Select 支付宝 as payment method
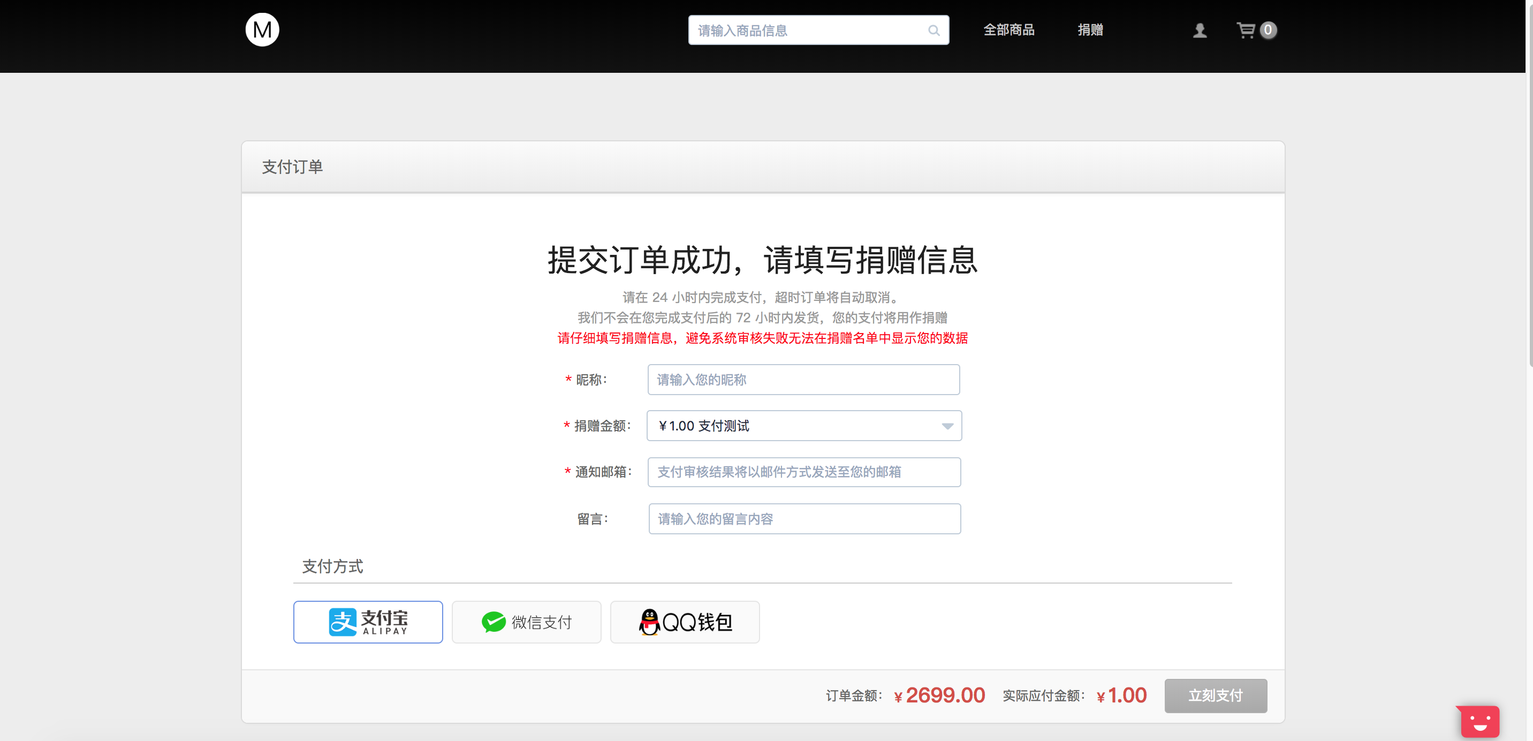The image size is (1533, 741). 368,622
